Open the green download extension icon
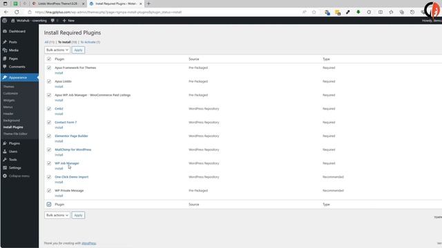The image size is (442, 248). tap(358, 12)
